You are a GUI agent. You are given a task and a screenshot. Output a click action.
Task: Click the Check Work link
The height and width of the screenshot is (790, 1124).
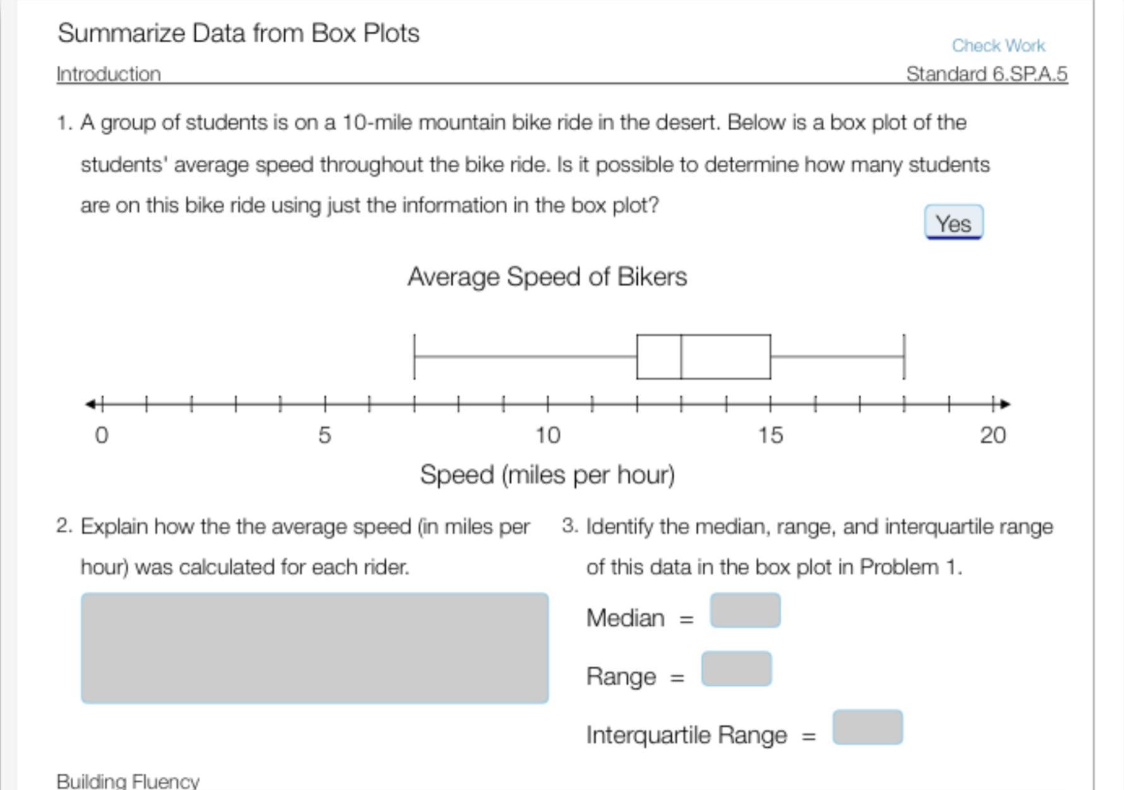click(x=998, y=45)
